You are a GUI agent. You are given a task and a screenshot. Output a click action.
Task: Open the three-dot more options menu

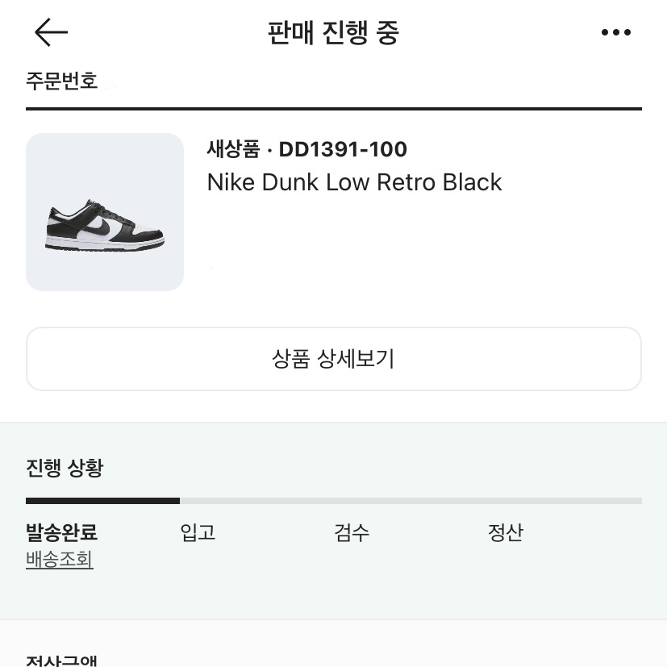pyautogui.click(x=616, y=33)
